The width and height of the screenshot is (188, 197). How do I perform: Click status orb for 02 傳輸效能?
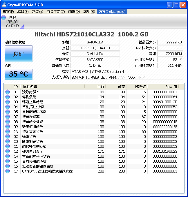click(x=8, y=97)
